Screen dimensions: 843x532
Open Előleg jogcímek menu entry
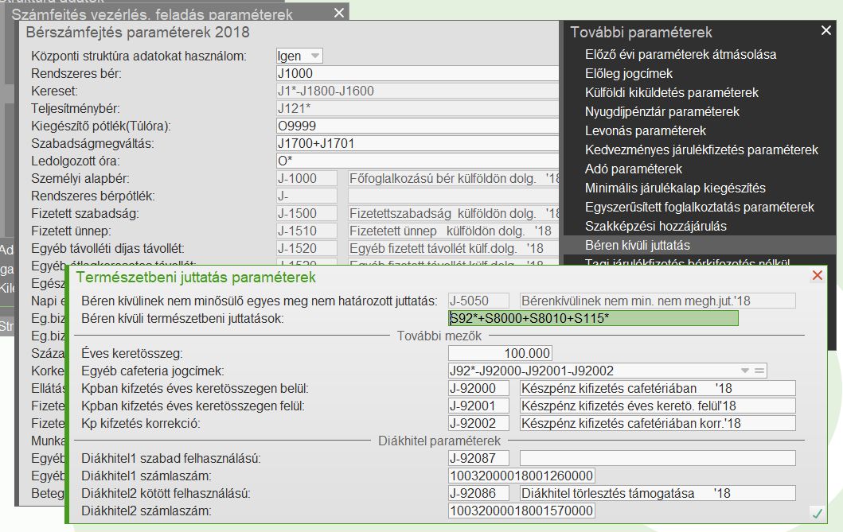(629, 73)
